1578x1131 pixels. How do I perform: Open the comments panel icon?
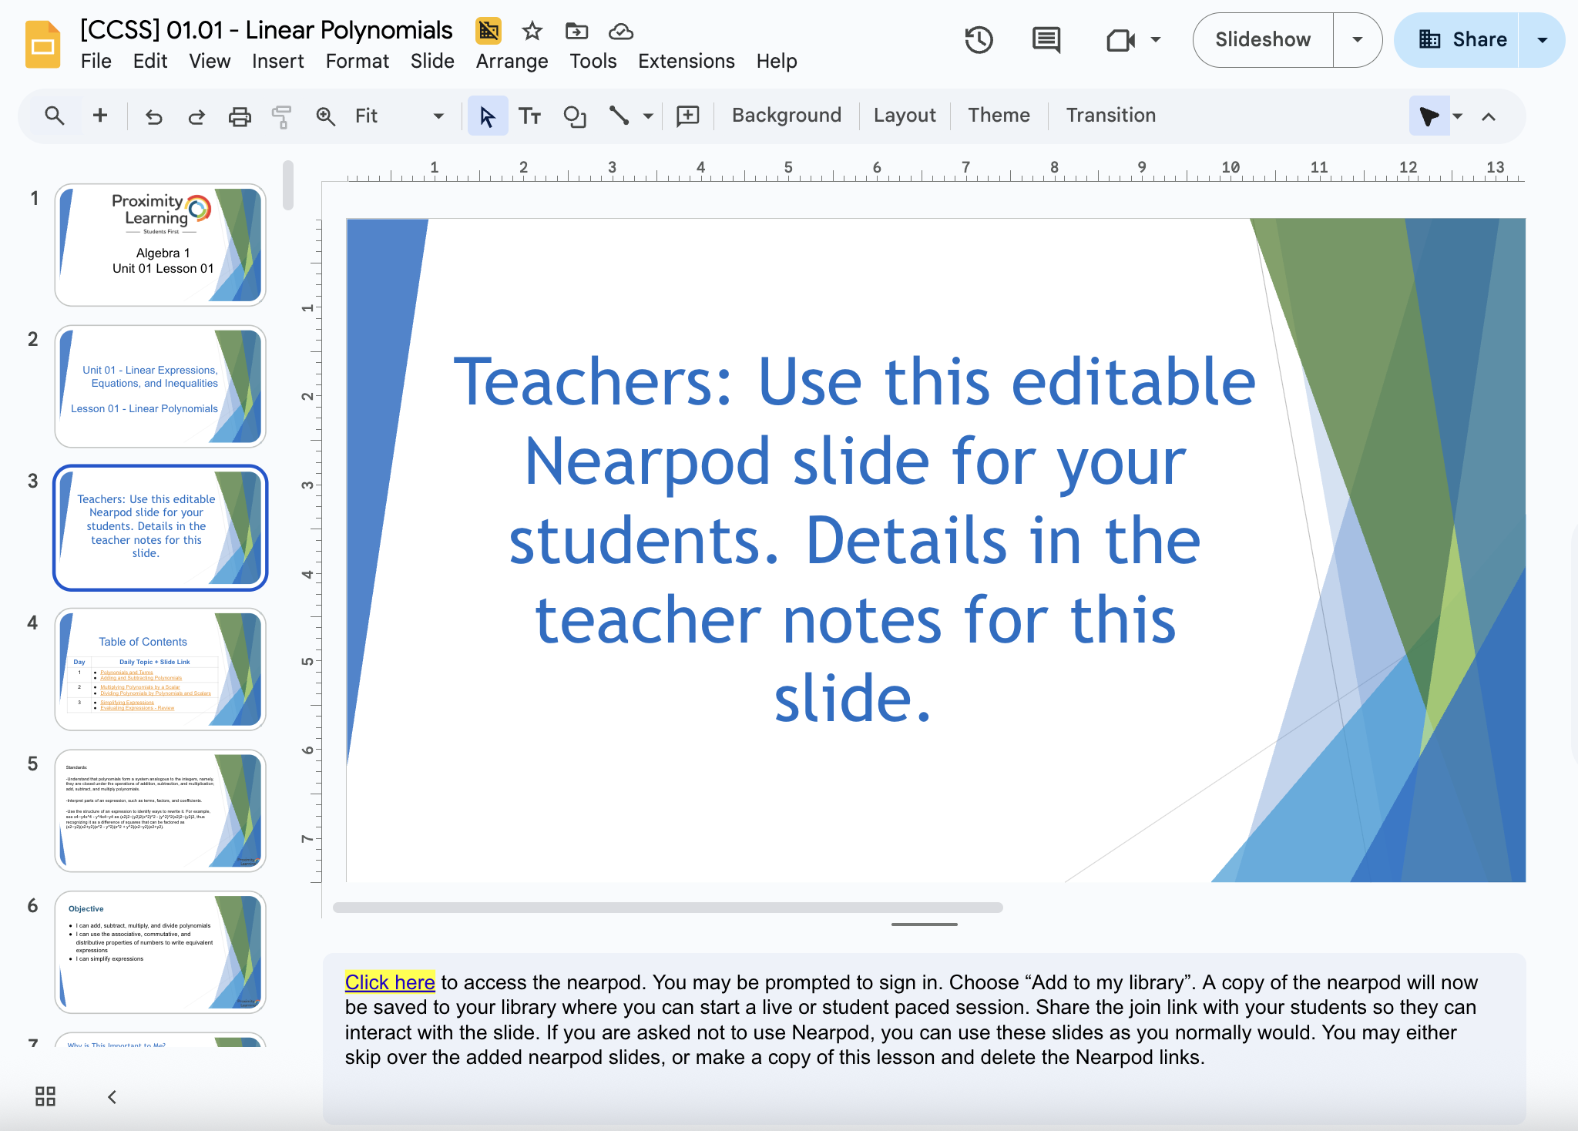(1046, 39)
